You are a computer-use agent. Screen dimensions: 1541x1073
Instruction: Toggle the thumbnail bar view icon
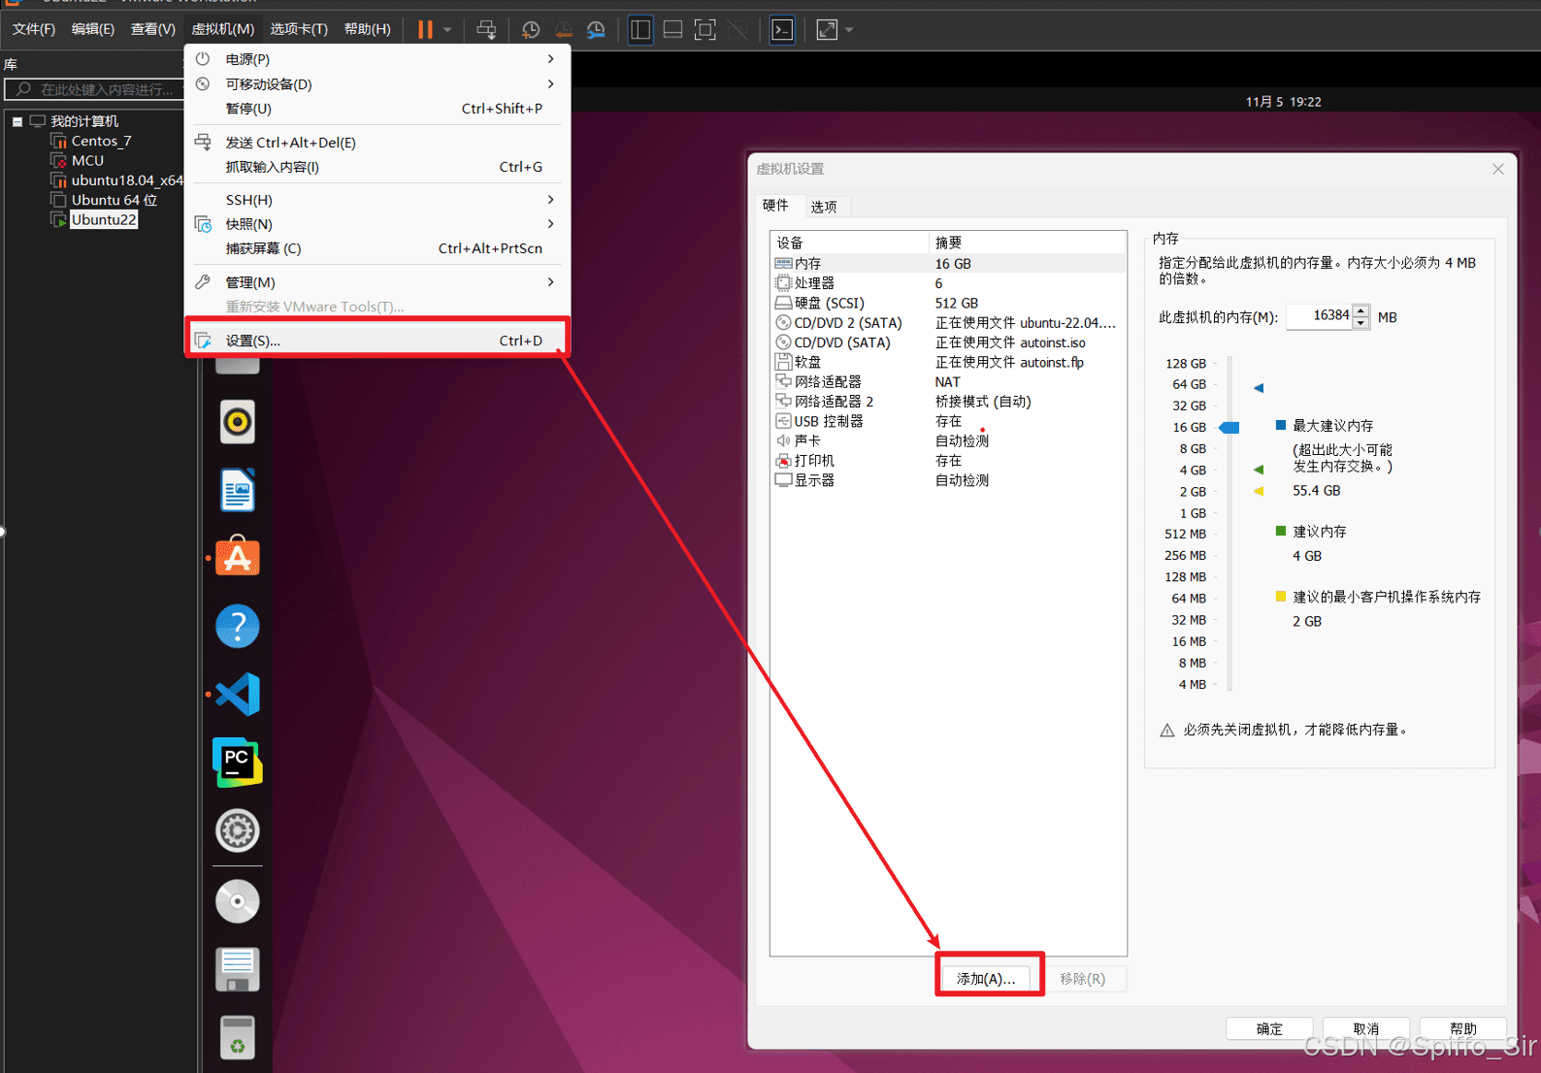click(x=672, y=30)
